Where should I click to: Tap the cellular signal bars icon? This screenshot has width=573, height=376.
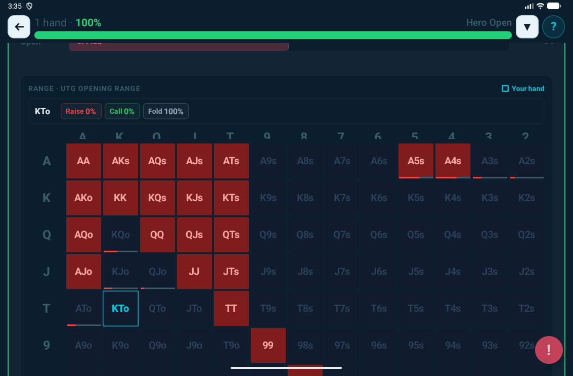pos(529,6)
